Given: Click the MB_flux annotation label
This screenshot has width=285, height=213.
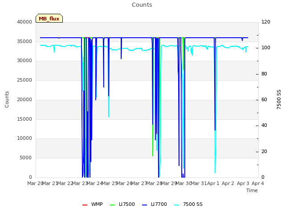Looking at the screenshot, I should click(49, 18).
